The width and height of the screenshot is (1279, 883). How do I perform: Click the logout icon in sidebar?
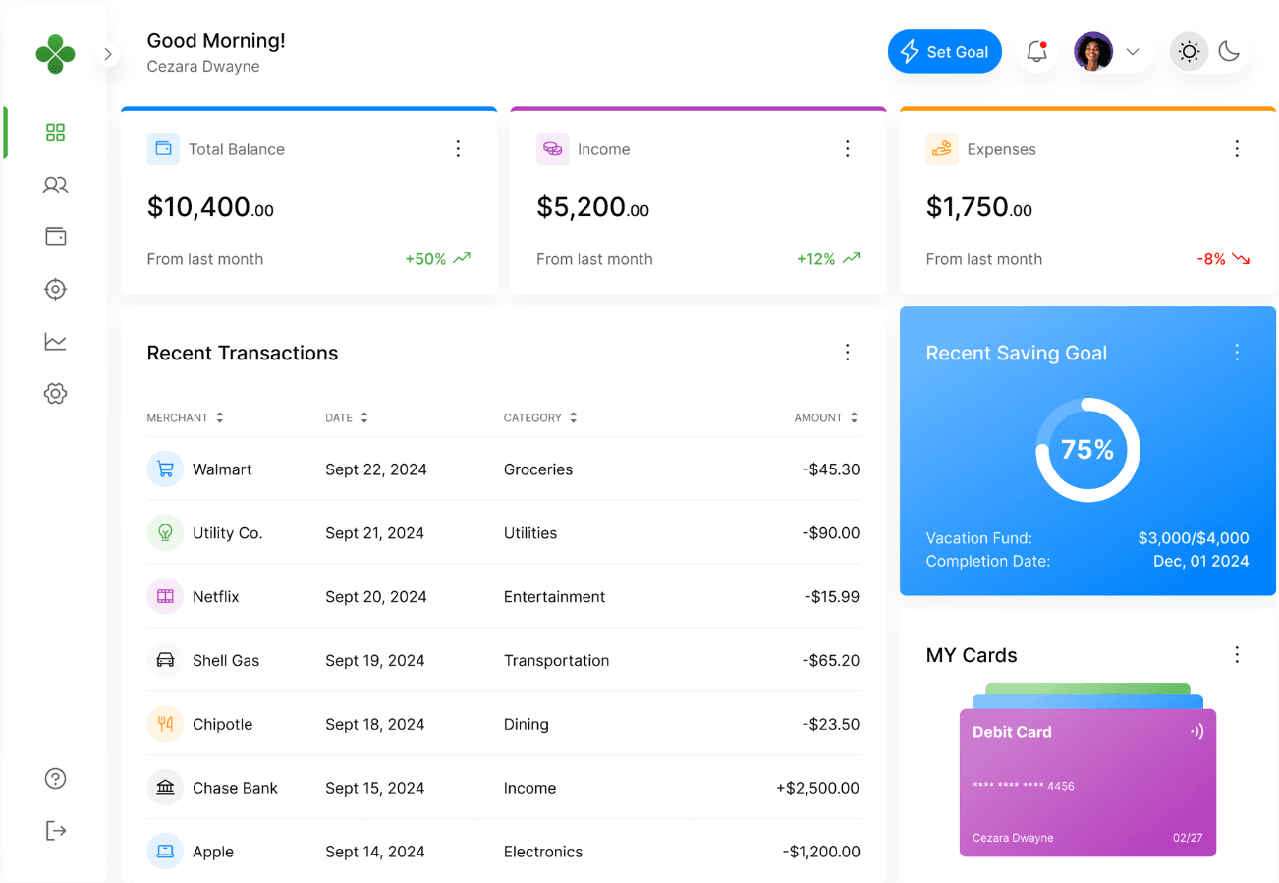55,831
